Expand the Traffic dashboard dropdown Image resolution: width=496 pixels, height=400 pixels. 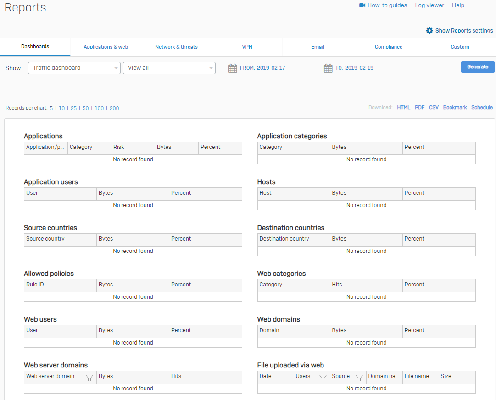coord(74,68)
